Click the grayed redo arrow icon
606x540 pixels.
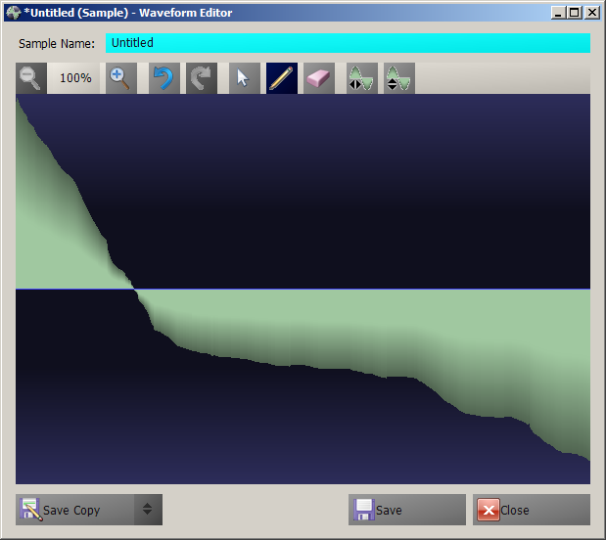pos(202,78)
